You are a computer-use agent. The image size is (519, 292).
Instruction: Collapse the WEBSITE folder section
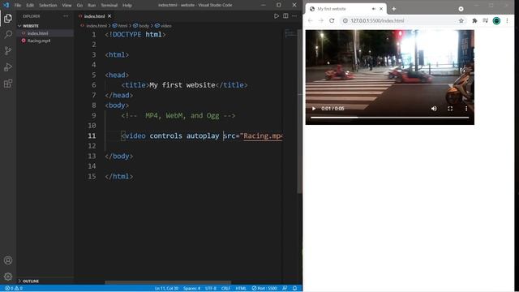point(45,26)
